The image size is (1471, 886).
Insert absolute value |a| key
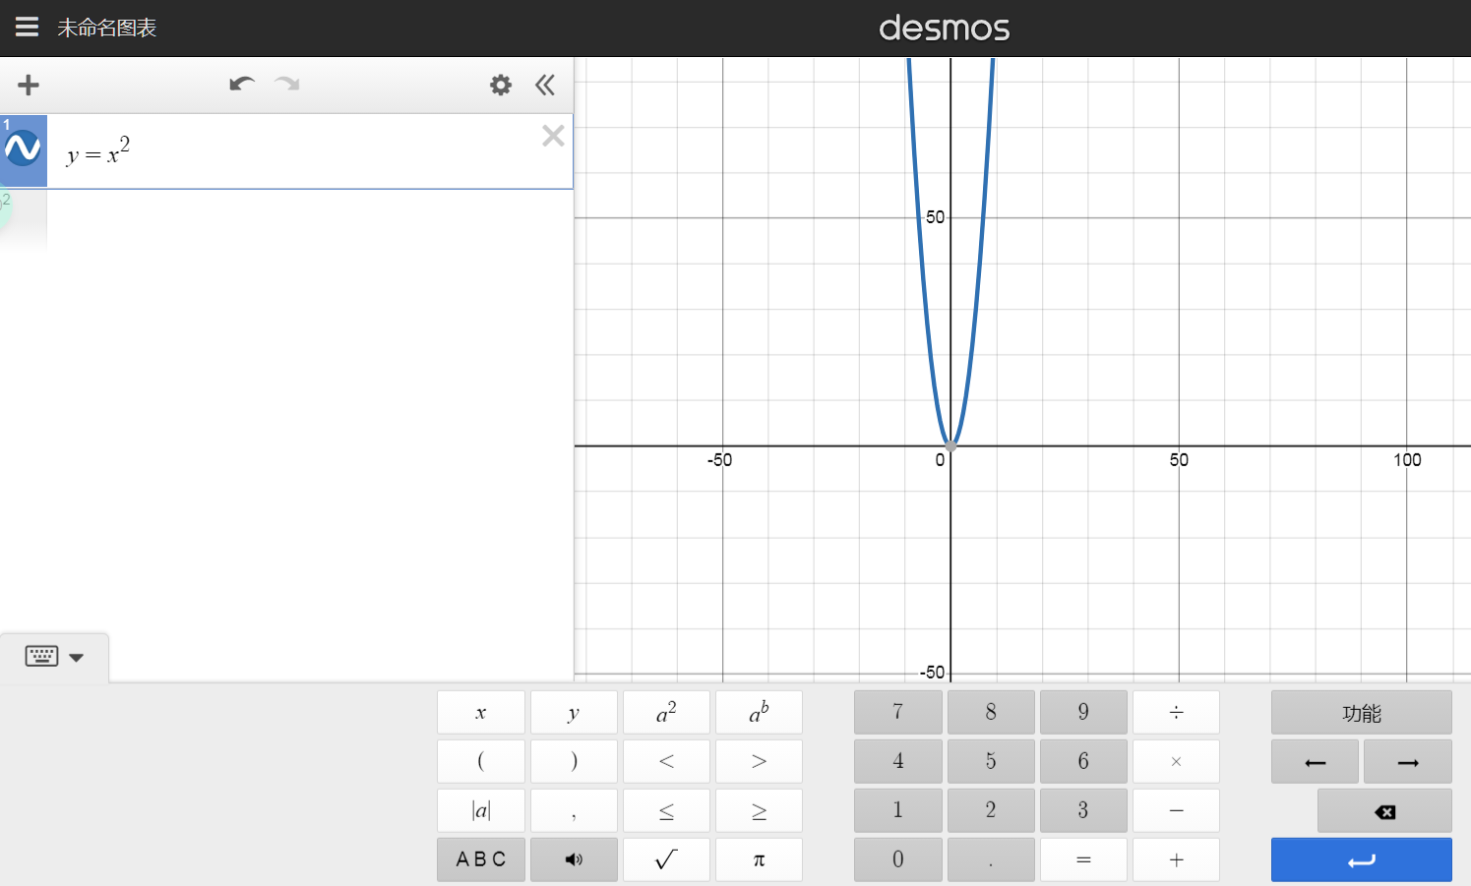(x=481, y=811)
